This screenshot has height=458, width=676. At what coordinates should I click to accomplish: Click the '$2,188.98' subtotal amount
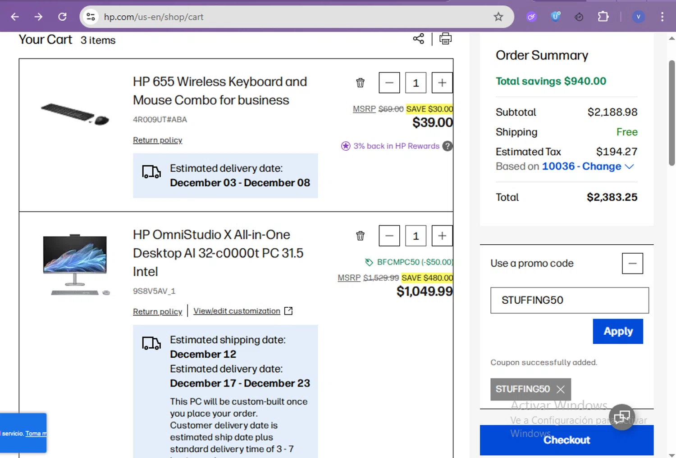[x=612, y=112]
